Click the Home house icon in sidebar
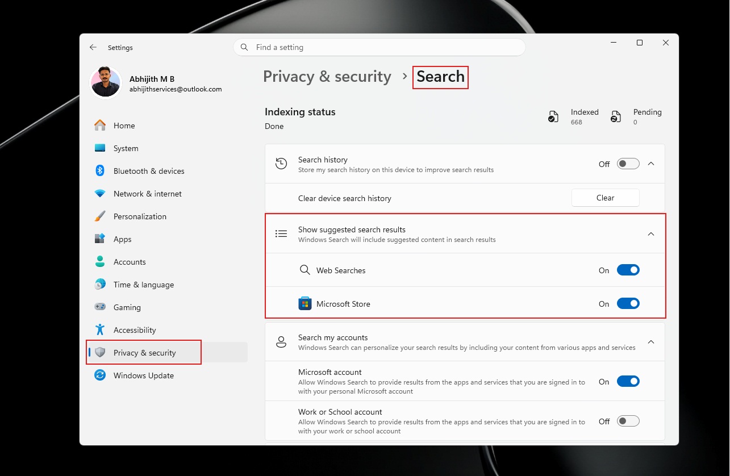This screenshot has height=476, width=730. tap(100, 126)
